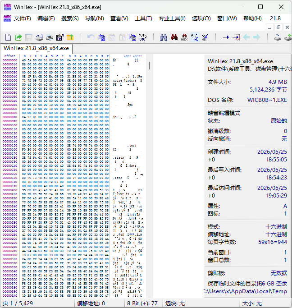
Task: Click offset row 00000200
Action: point(10,190)
